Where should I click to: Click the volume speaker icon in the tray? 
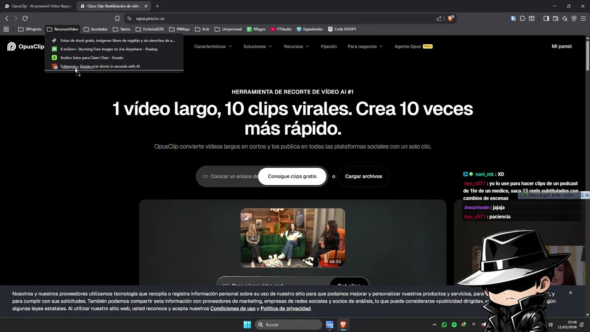(x=550, y=325)
